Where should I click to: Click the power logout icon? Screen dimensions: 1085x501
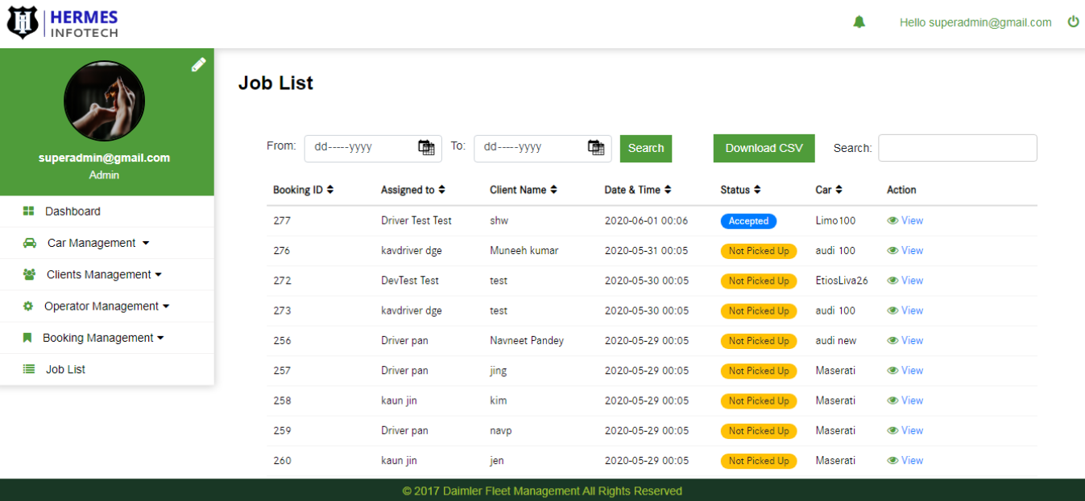click(1073, 22)
